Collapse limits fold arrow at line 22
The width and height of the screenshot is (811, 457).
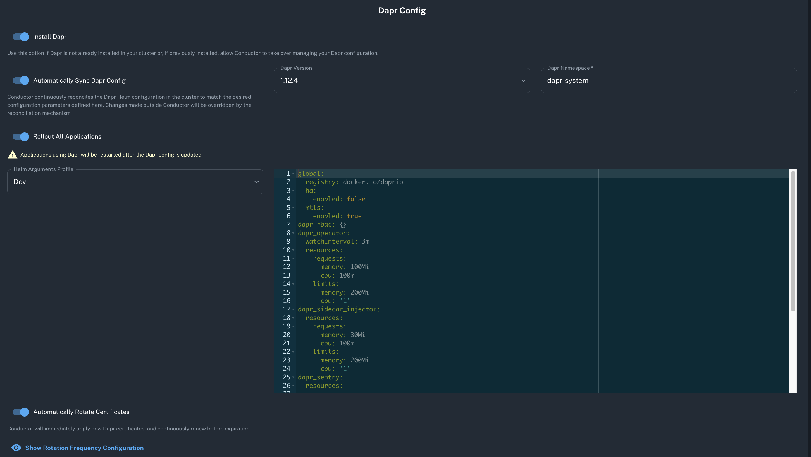[294, 352]
